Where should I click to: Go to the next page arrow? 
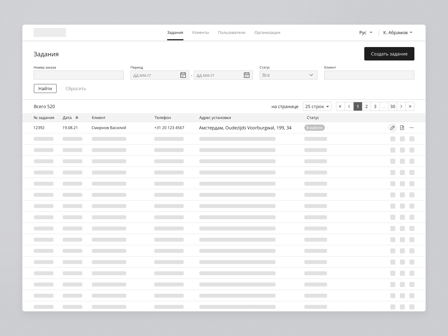click(x=401, y=106)
